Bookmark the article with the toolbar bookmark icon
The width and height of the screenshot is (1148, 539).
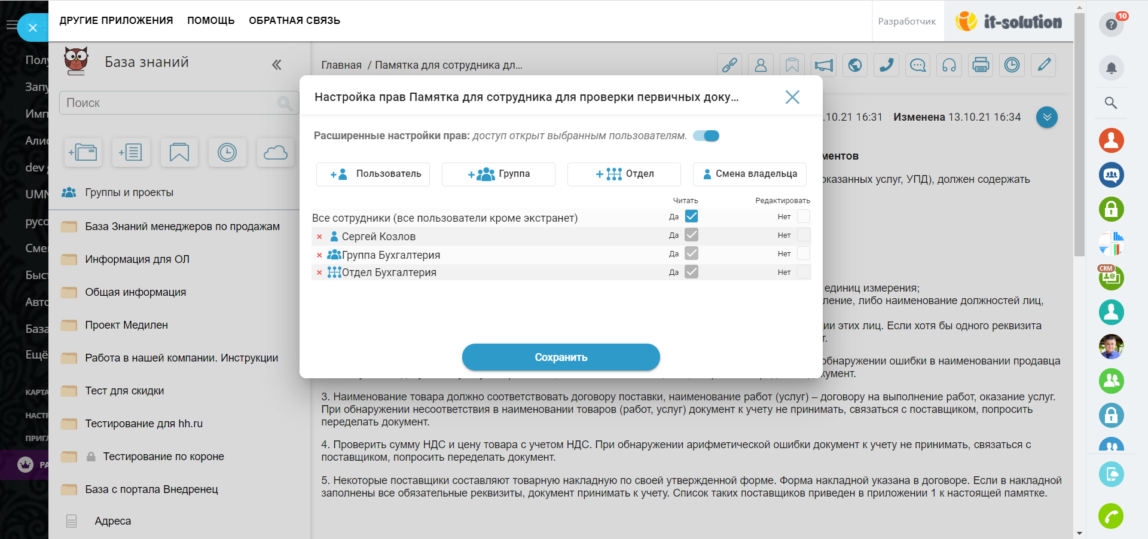pos(792,65)
